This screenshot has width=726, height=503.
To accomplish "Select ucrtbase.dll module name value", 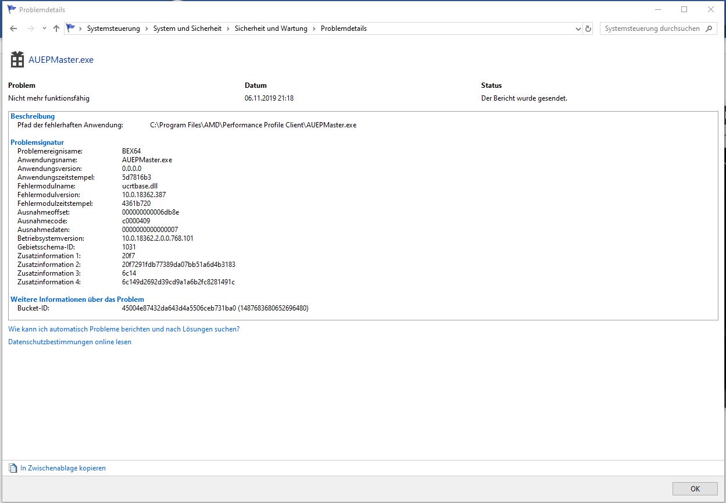I will click(140, 186).
